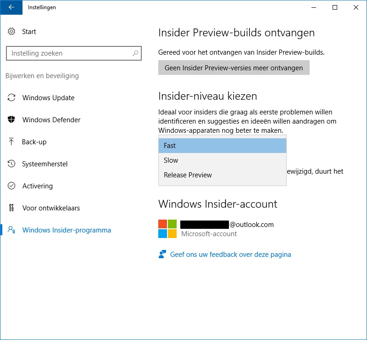
Task: Click the back arrow icon
Action: 11,7
